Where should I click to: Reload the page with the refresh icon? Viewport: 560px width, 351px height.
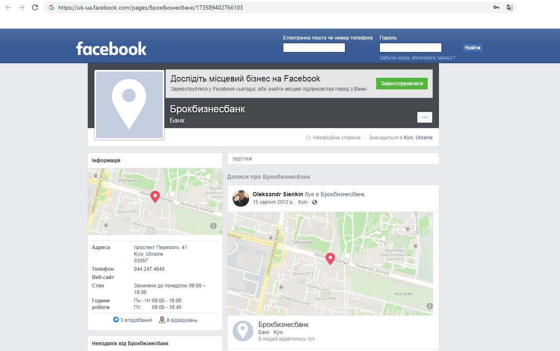tap(35, 7)
